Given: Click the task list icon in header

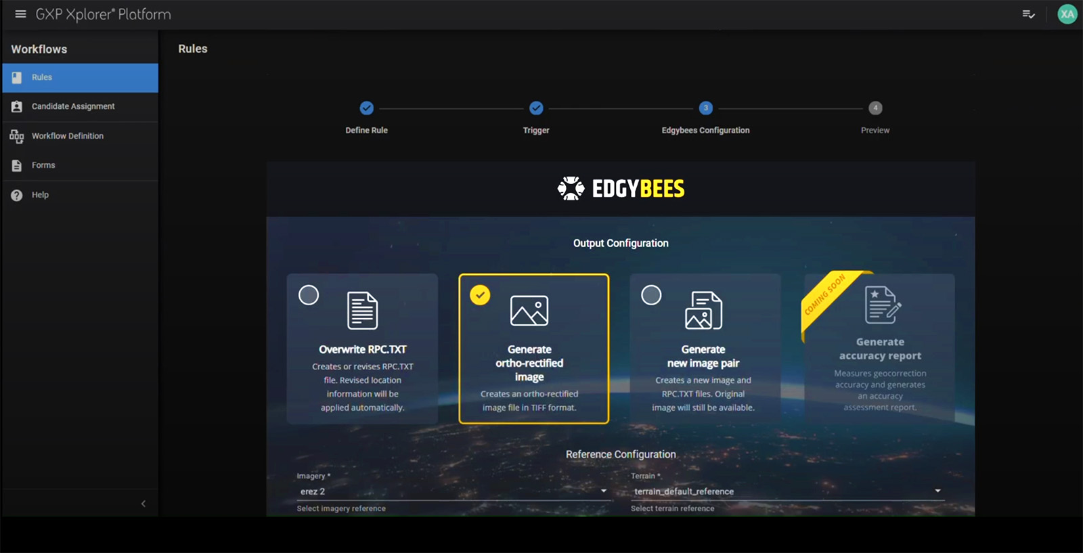Looking at the screenshot, I should pos(1028,14).
